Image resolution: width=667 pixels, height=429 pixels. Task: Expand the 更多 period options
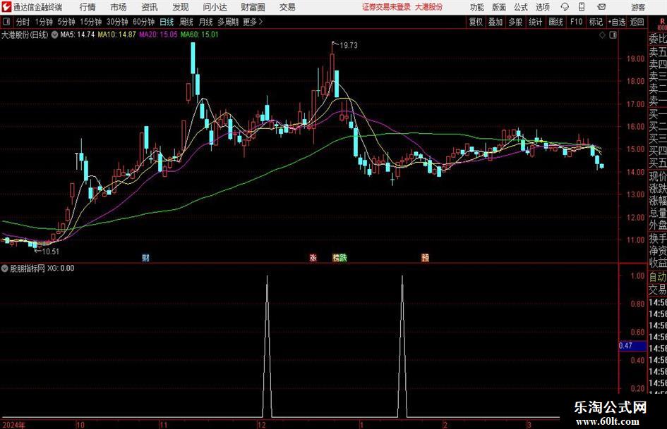click(253, 22)
